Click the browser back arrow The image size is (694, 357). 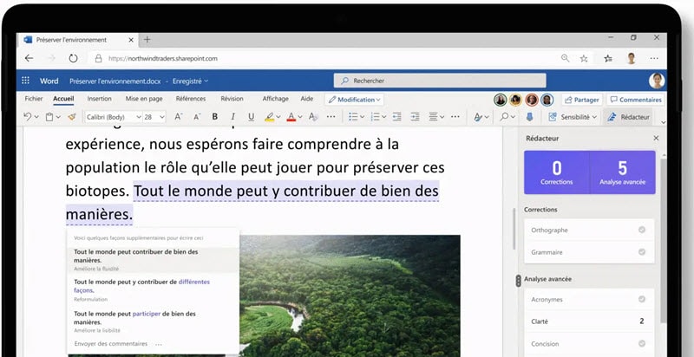pos(29,58)
